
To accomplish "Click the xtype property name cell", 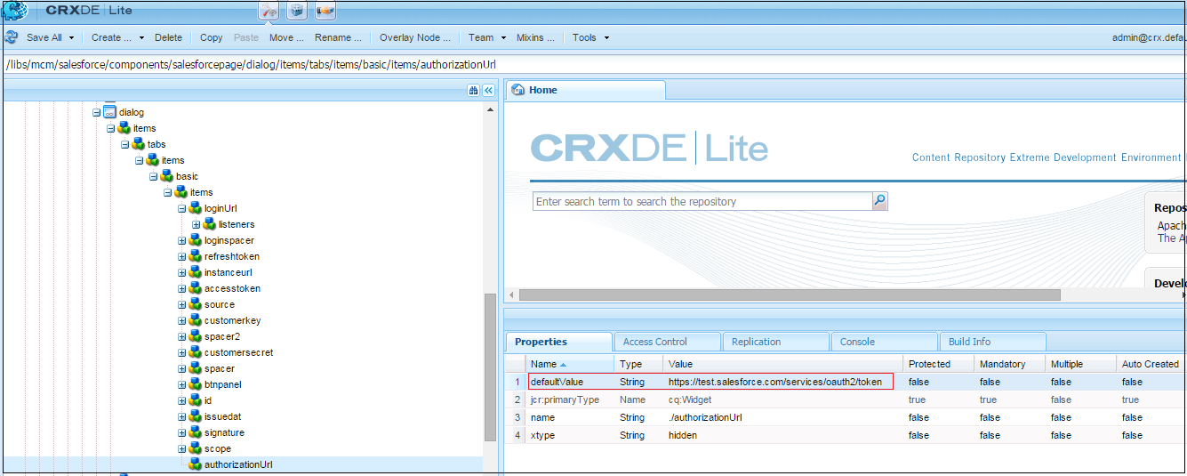I will tap(569, 435).
